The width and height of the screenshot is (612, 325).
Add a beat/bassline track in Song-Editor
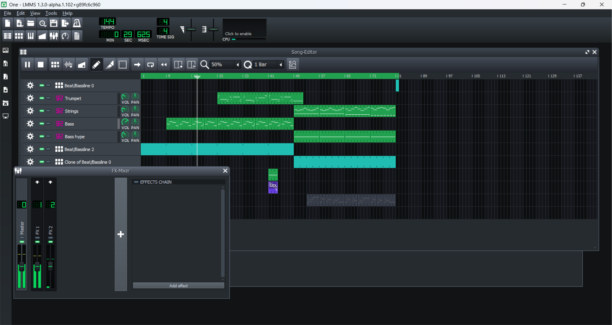pyautogui.click(x=55, y=65)
